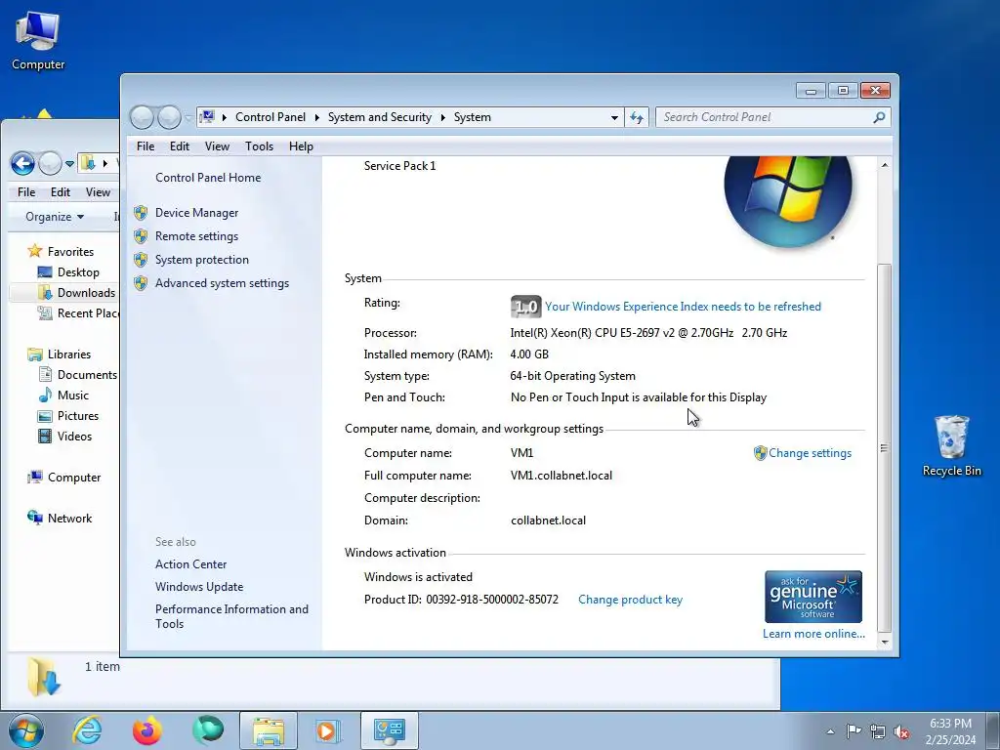Go to Control Panel Home
This screenshot has width=1000, height=750.
[208, 178]
